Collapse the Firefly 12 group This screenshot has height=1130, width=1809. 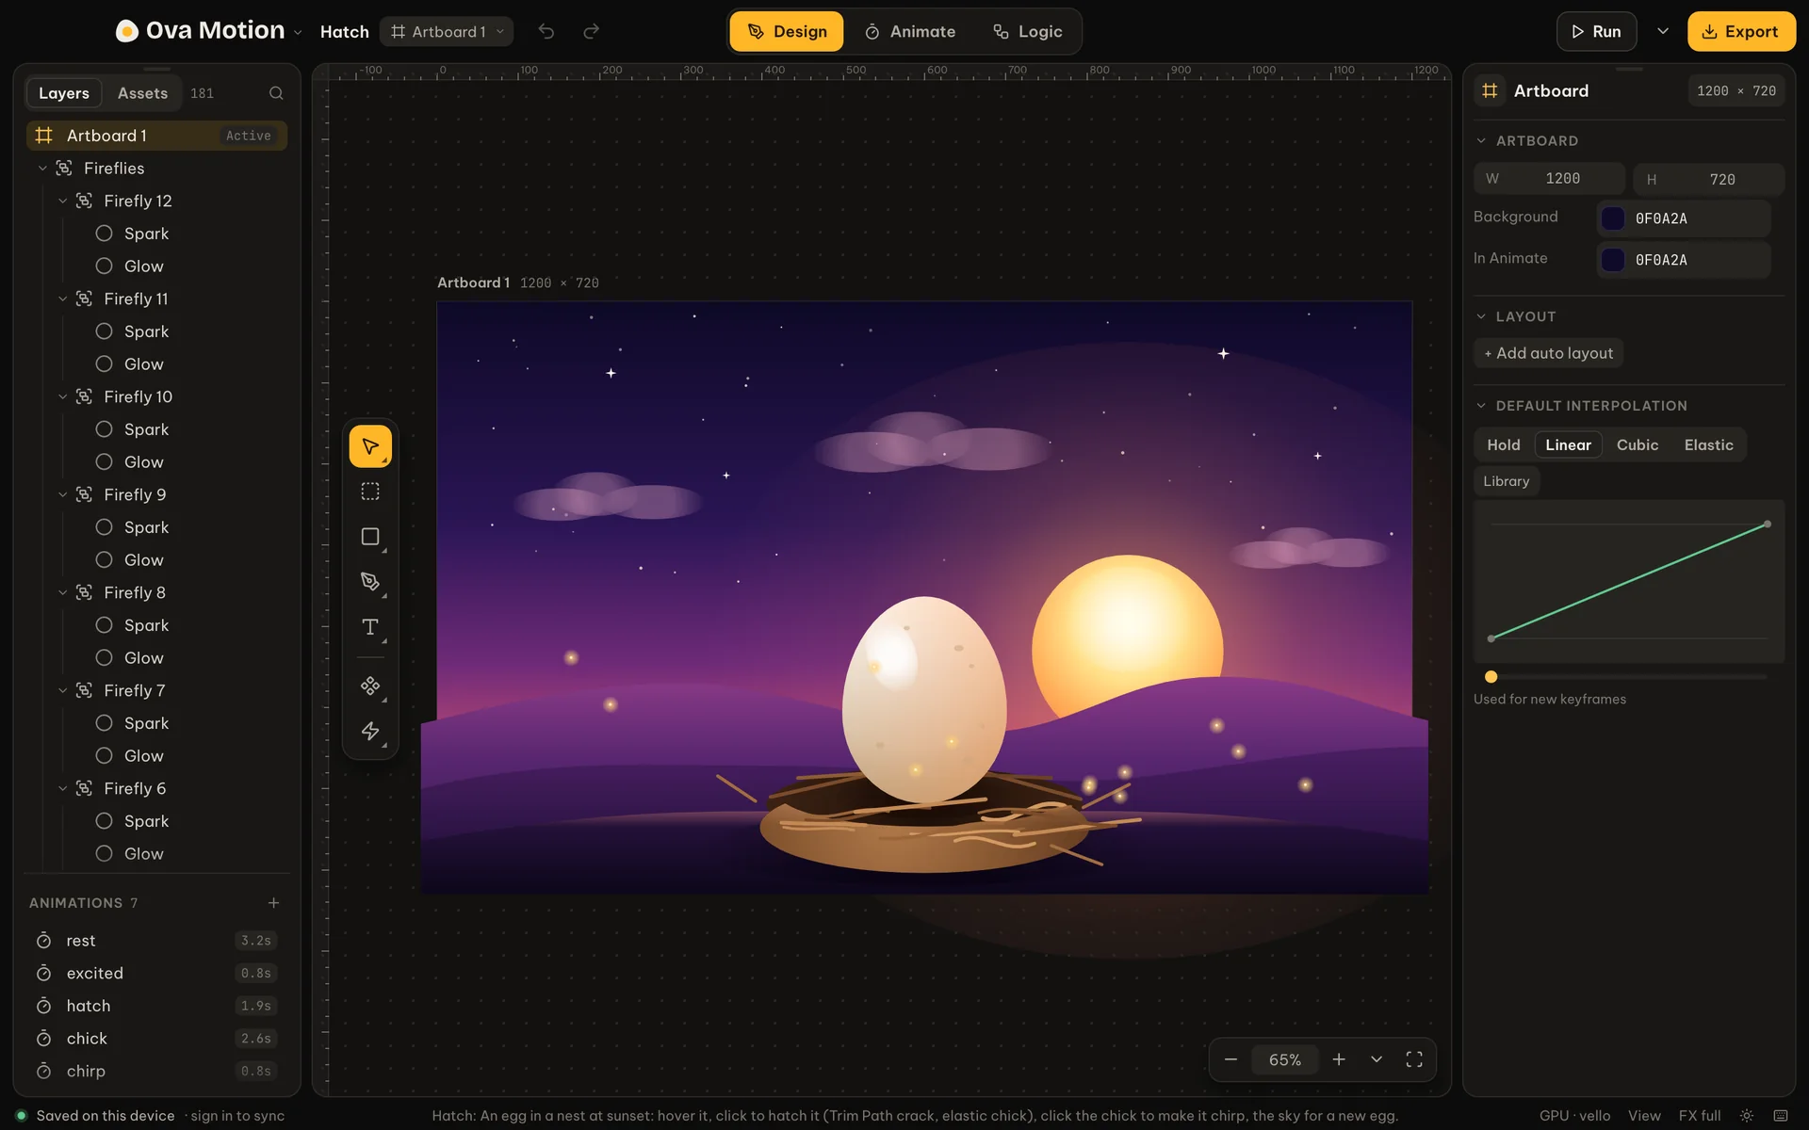tap(63, 201)
